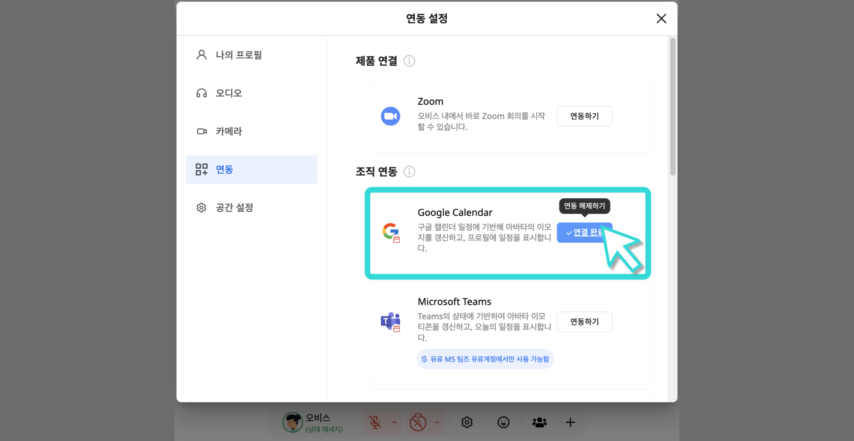Click the Zoom logo icon
Image resolution: width=854 pixels, height=441 pixels.
[x=390, y=116]
